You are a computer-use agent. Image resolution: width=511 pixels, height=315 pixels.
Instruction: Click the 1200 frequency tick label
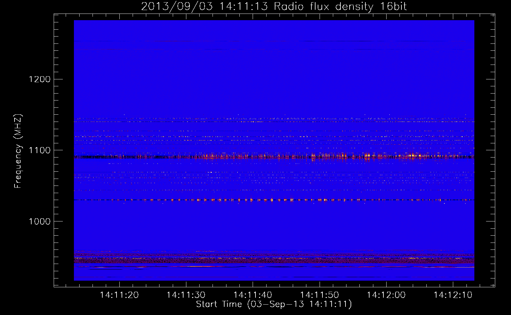[40, 79]
